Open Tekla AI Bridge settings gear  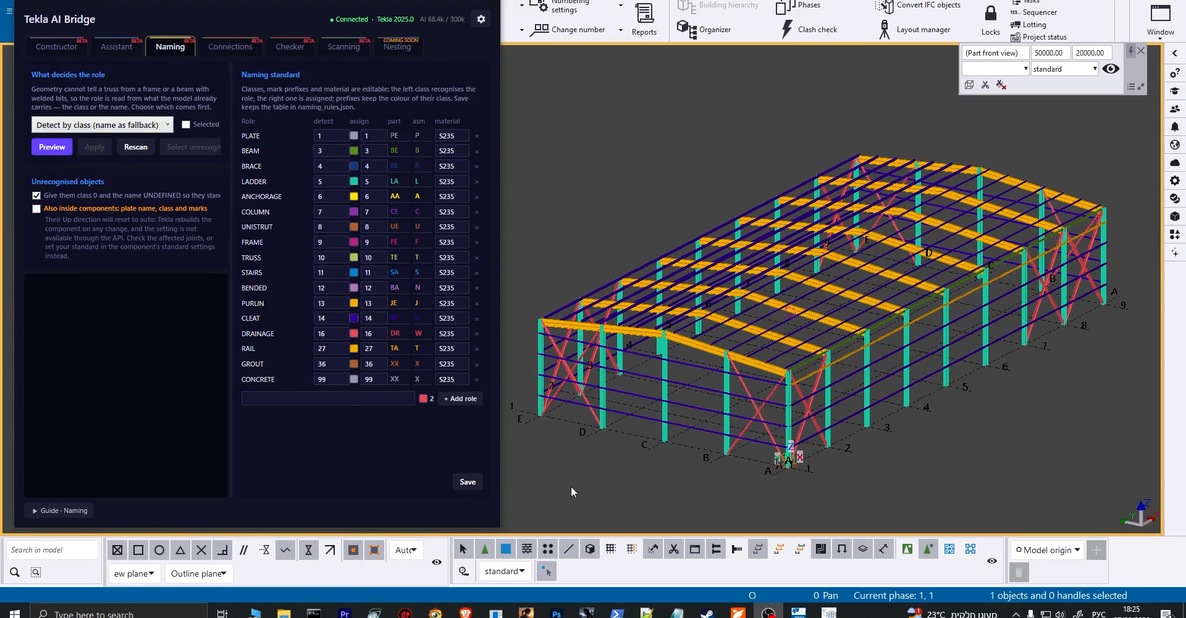click(x=481, y=19)
